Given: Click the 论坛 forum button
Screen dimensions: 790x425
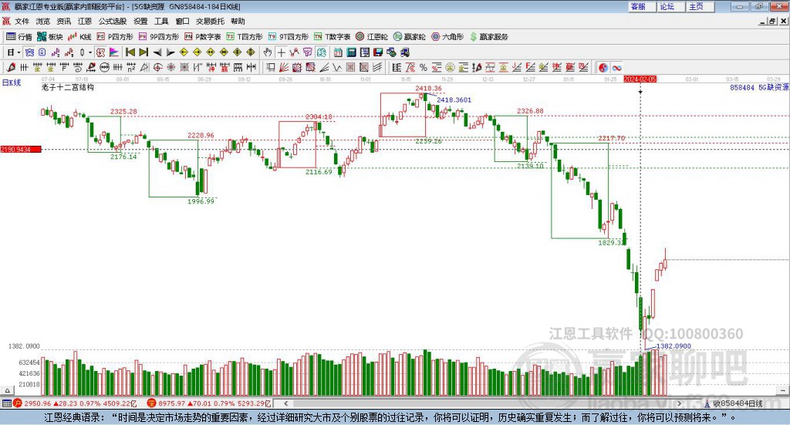Looking at the screenshot, I should (x=670, y=6).
